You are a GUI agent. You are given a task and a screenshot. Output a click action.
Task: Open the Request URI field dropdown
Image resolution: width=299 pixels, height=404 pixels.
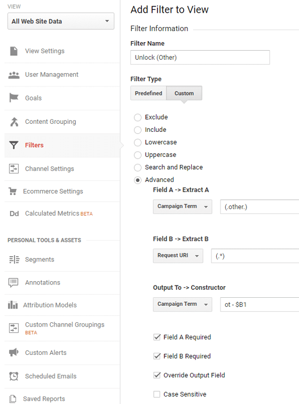pos(178,256)
